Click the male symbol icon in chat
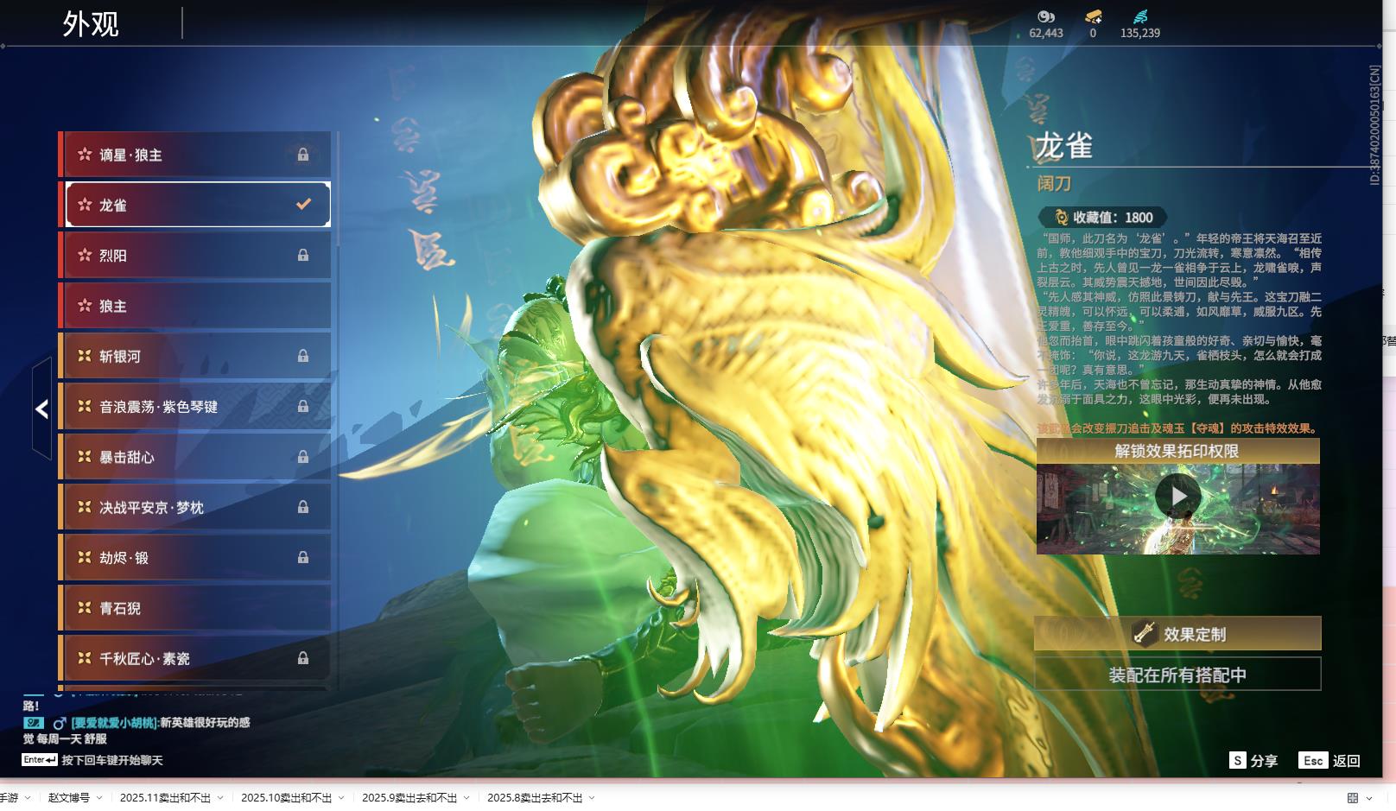The height and width of the screenshot is (811, 1396). coord(60,723)
